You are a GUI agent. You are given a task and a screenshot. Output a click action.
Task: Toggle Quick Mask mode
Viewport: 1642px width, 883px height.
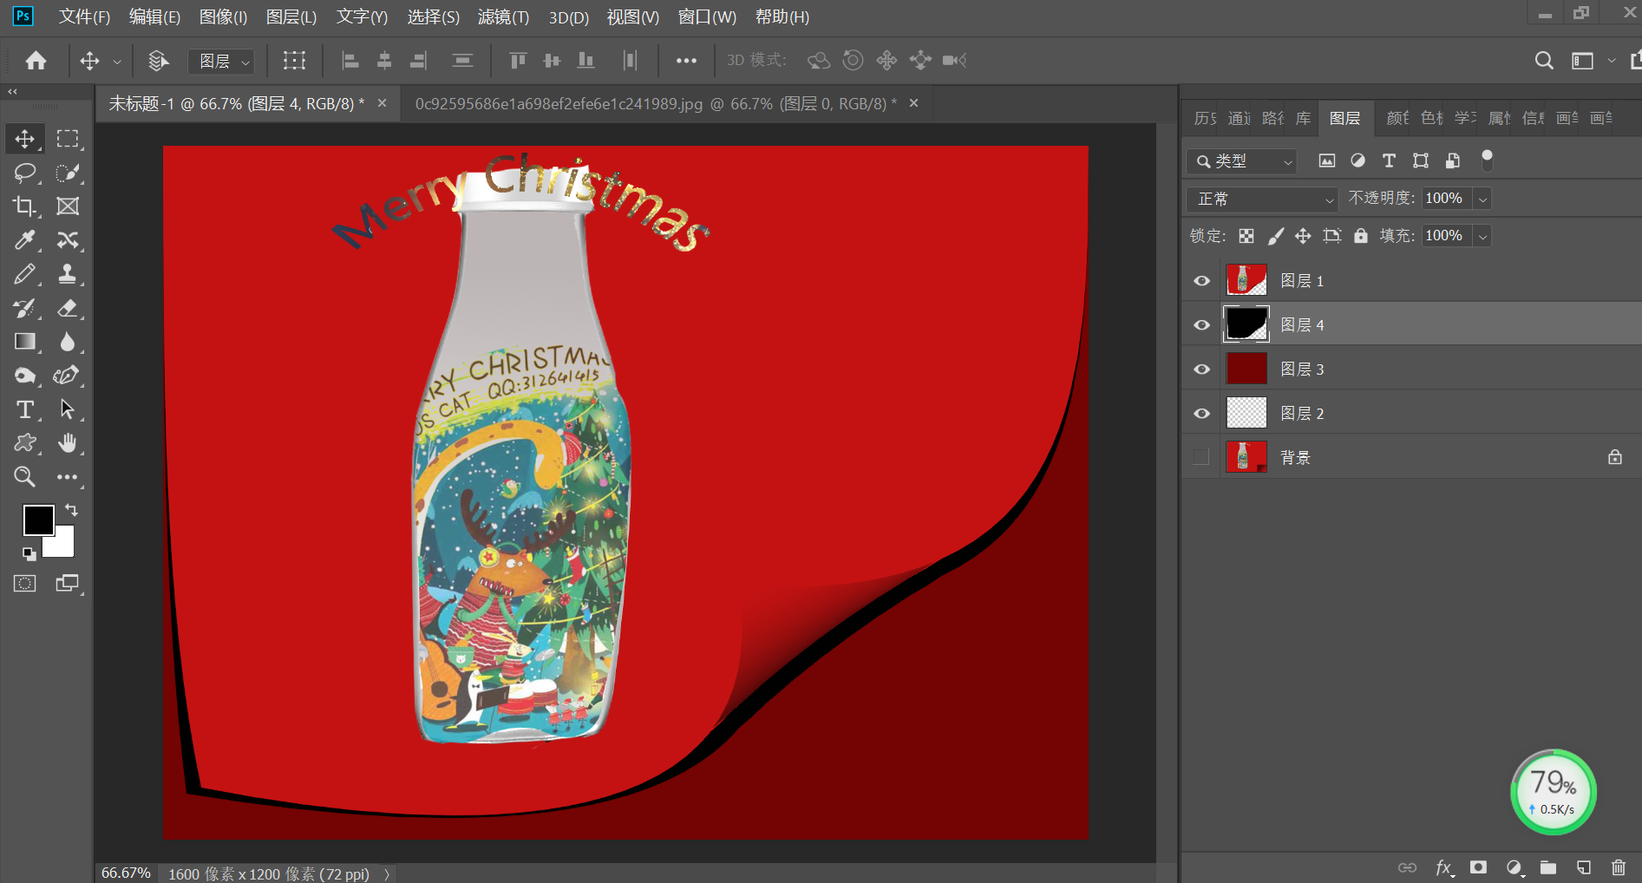(x=24, y=584)
